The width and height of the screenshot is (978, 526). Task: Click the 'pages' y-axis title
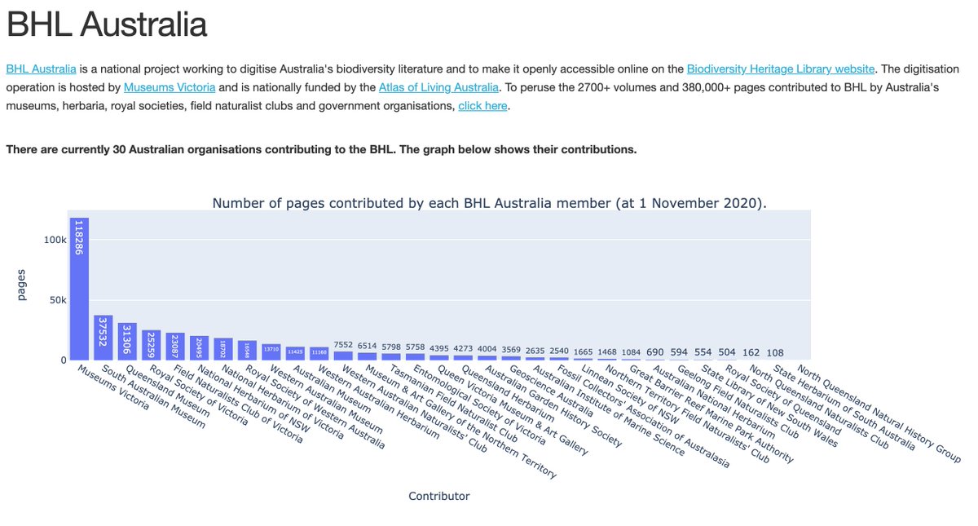(22, 285)
